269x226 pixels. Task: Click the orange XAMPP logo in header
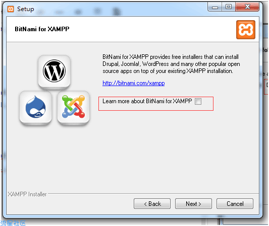pos(246,30)
